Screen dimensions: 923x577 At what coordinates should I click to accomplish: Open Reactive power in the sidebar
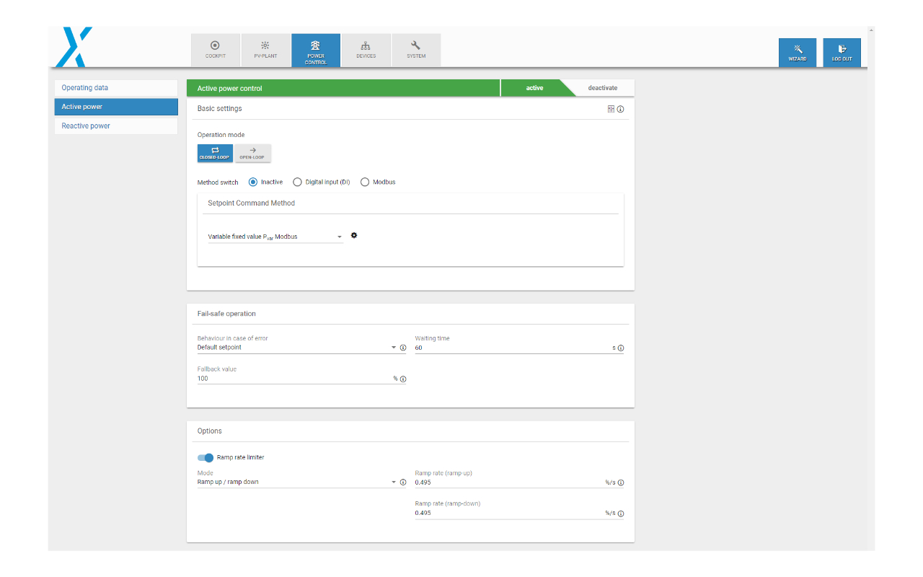point(86,126)
